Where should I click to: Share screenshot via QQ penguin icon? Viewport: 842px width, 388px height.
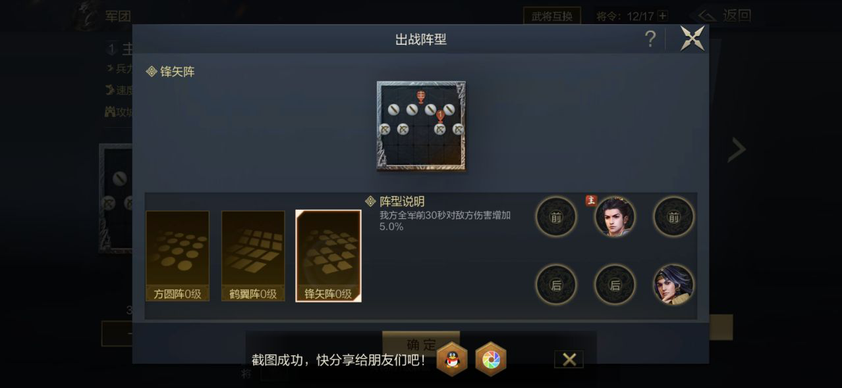(x=452, y=359)
